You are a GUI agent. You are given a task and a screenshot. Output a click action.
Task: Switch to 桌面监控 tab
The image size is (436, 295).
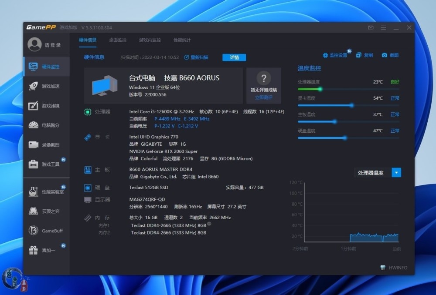coord(118,40)
